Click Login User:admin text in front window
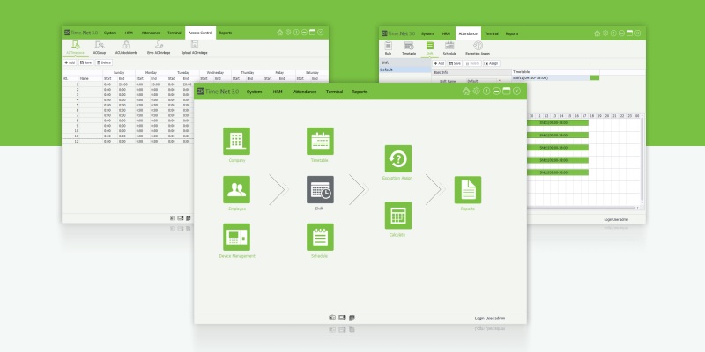Viewport: 705px width, 352px height. pos(490,319)
